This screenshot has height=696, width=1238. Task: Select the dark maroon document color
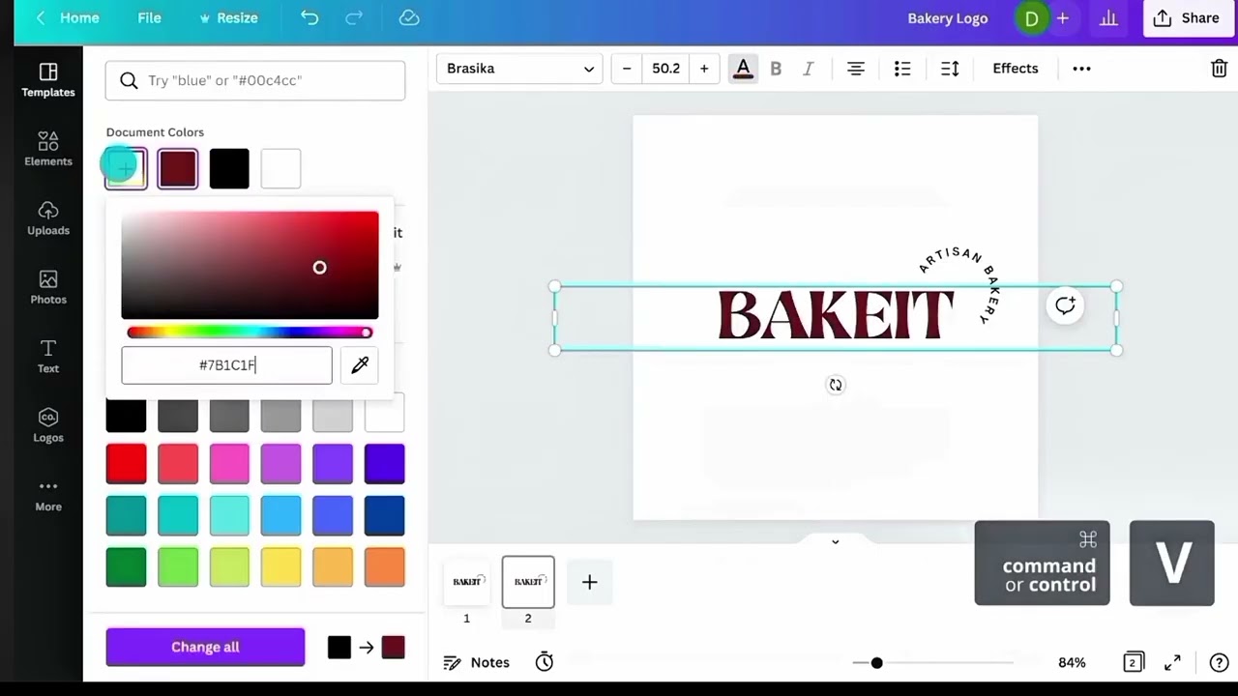click(x=178, y=168)
